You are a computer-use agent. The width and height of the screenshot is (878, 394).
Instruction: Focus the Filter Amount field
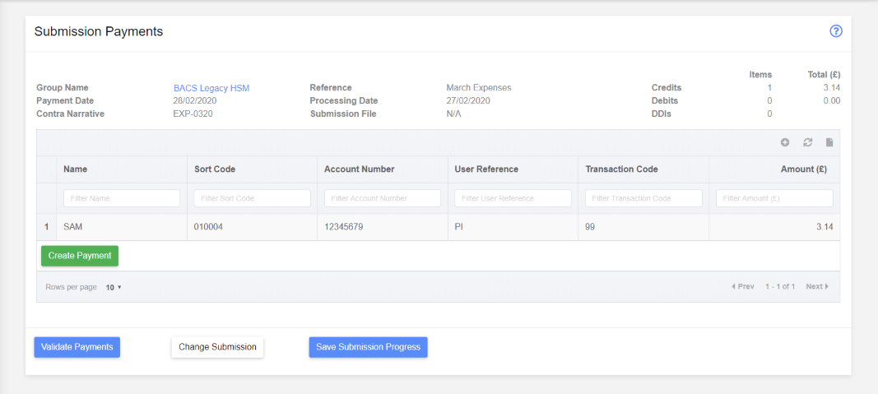[x=774, y=198]
